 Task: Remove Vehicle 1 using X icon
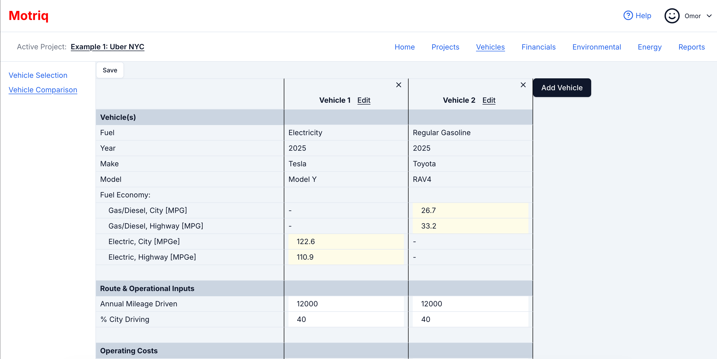tap(399, 85)
